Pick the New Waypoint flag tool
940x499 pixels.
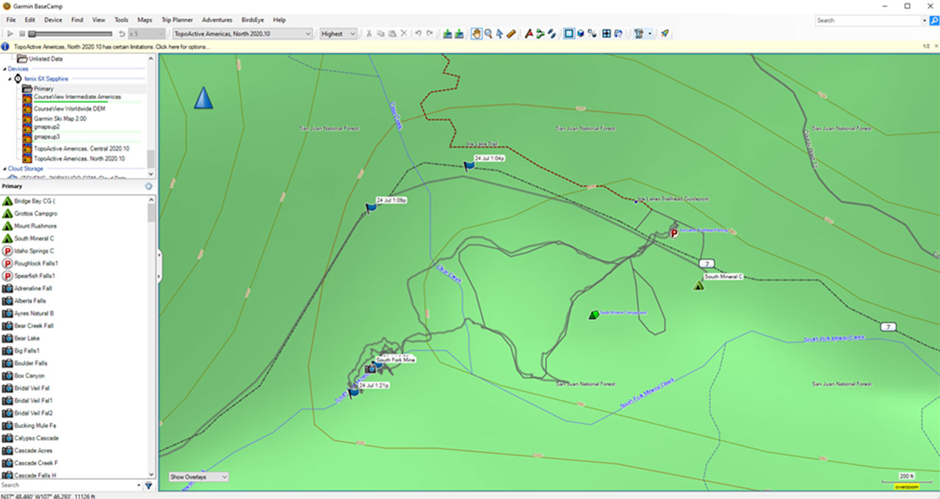tap(528, 34)
